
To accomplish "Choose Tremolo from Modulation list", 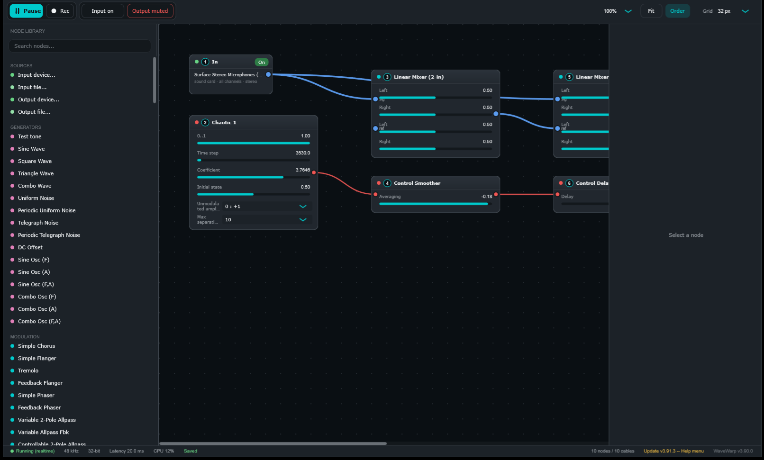I will (28, 370).
